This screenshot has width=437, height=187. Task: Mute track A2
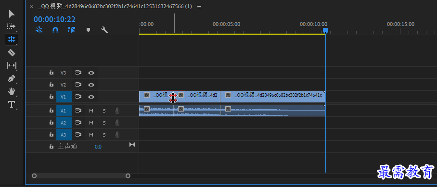point(91,123)
